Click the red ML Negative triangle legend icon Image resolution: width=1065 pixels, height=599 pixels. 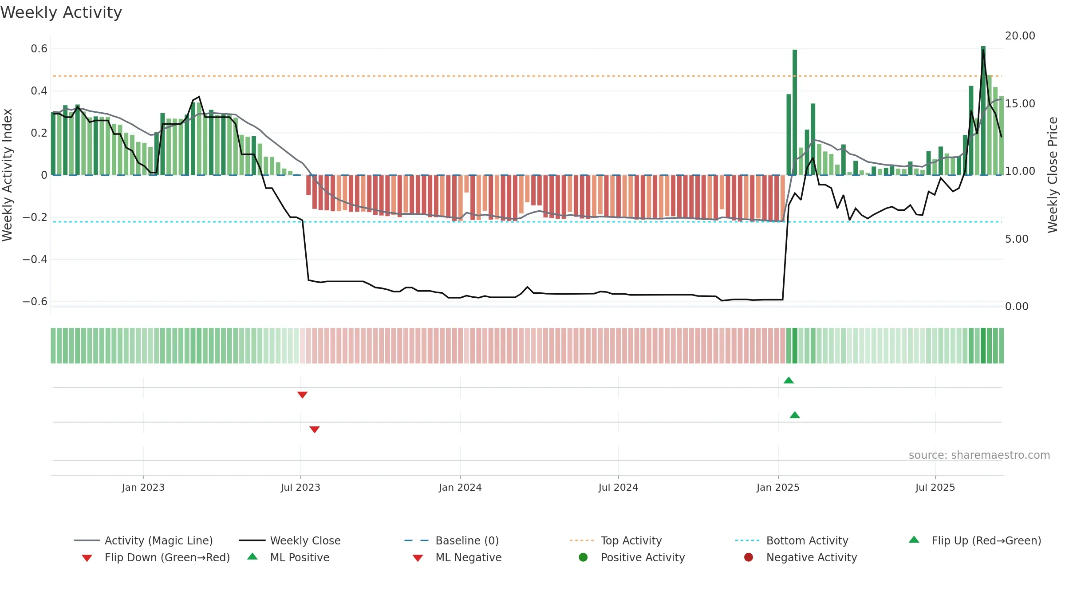tap(418, 558)
